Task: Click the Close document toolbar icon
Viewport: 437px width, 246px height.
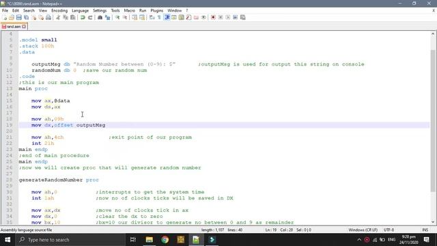Action: pos(33,18)
